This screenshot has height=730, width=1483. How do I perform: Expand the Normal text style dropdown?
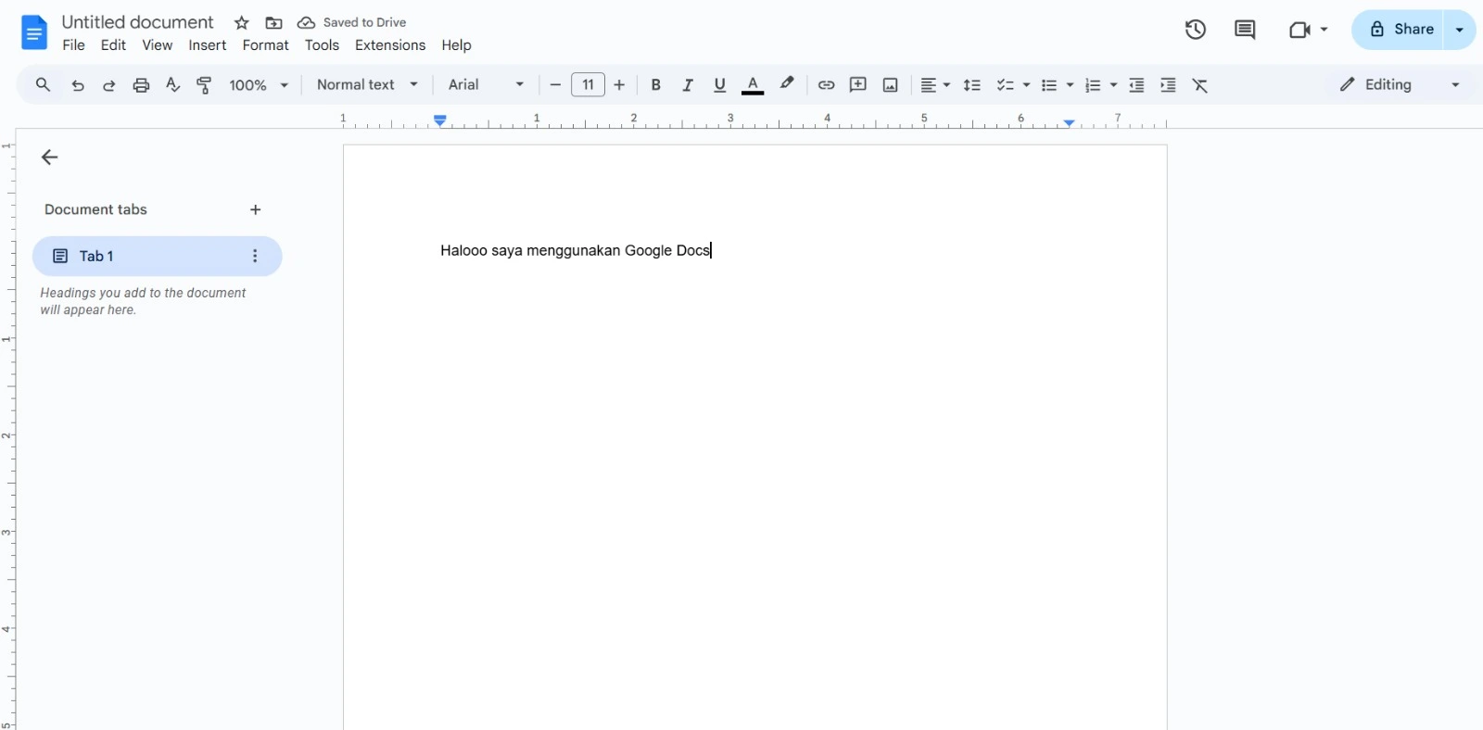367,85
